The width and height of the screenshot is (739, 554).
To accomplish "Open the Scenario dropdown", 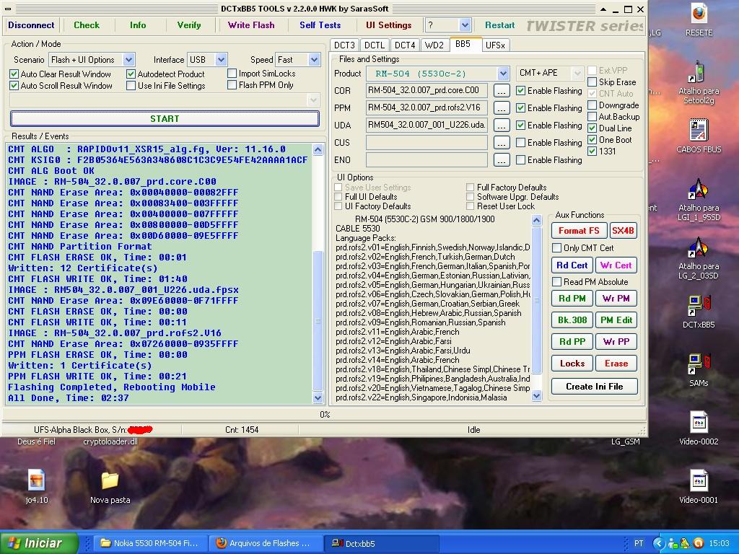I will pos(128,60).
